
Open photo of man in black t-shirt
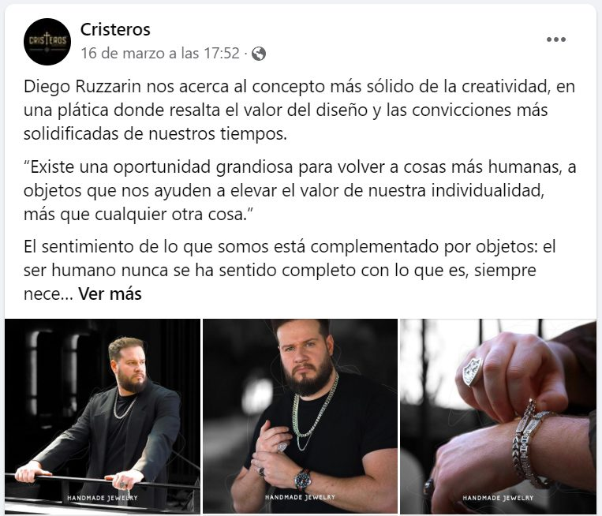coord(300,416)
